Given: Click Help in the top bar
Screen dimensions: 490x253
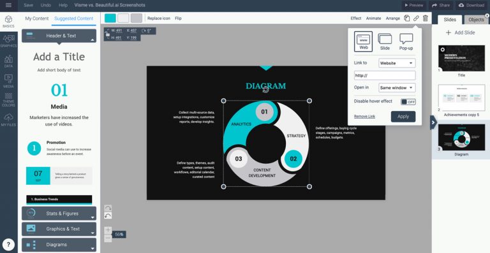Looking at the screenshot, I should [63, 5].
